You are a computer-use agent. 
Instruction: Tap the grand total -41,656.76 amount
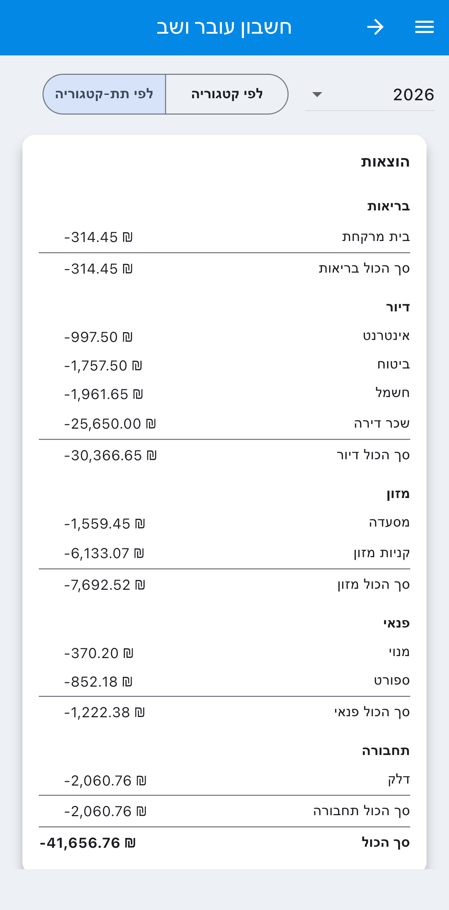point(88,843)
